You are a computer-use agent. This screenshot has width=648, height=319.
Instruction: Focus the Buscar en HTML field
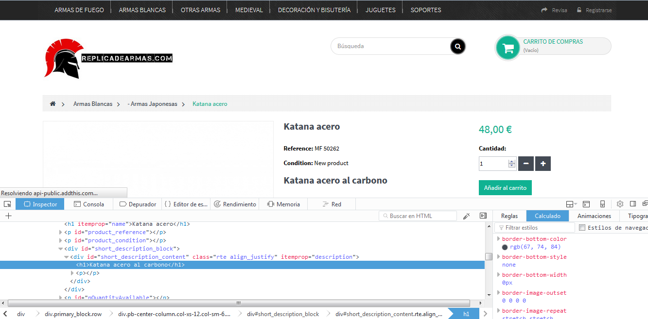point(418,216)
